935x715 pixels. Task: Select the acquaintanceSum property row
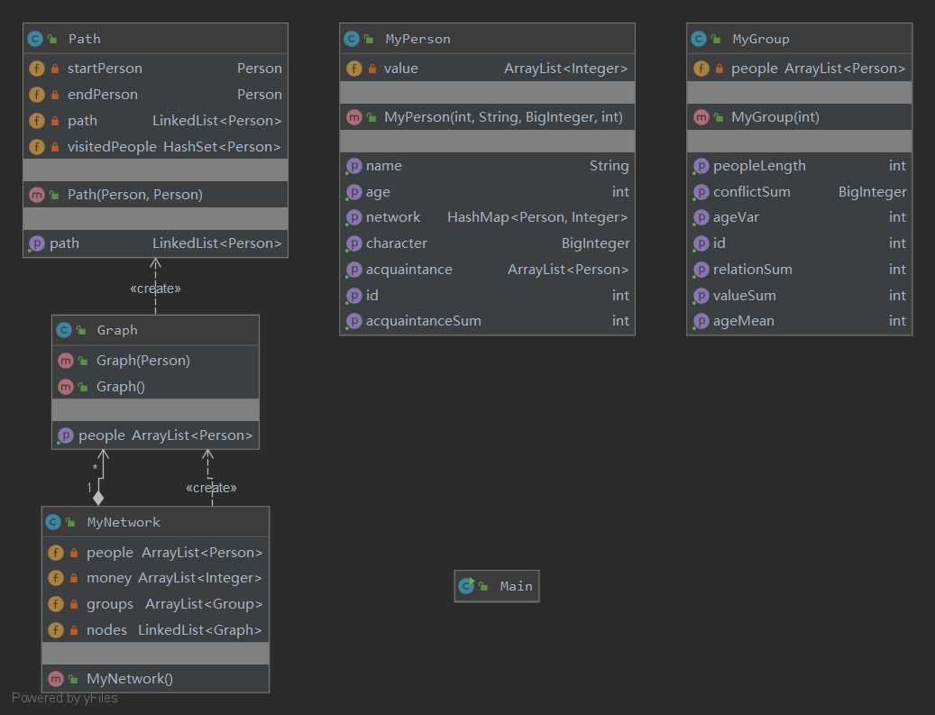coord(487,321)
